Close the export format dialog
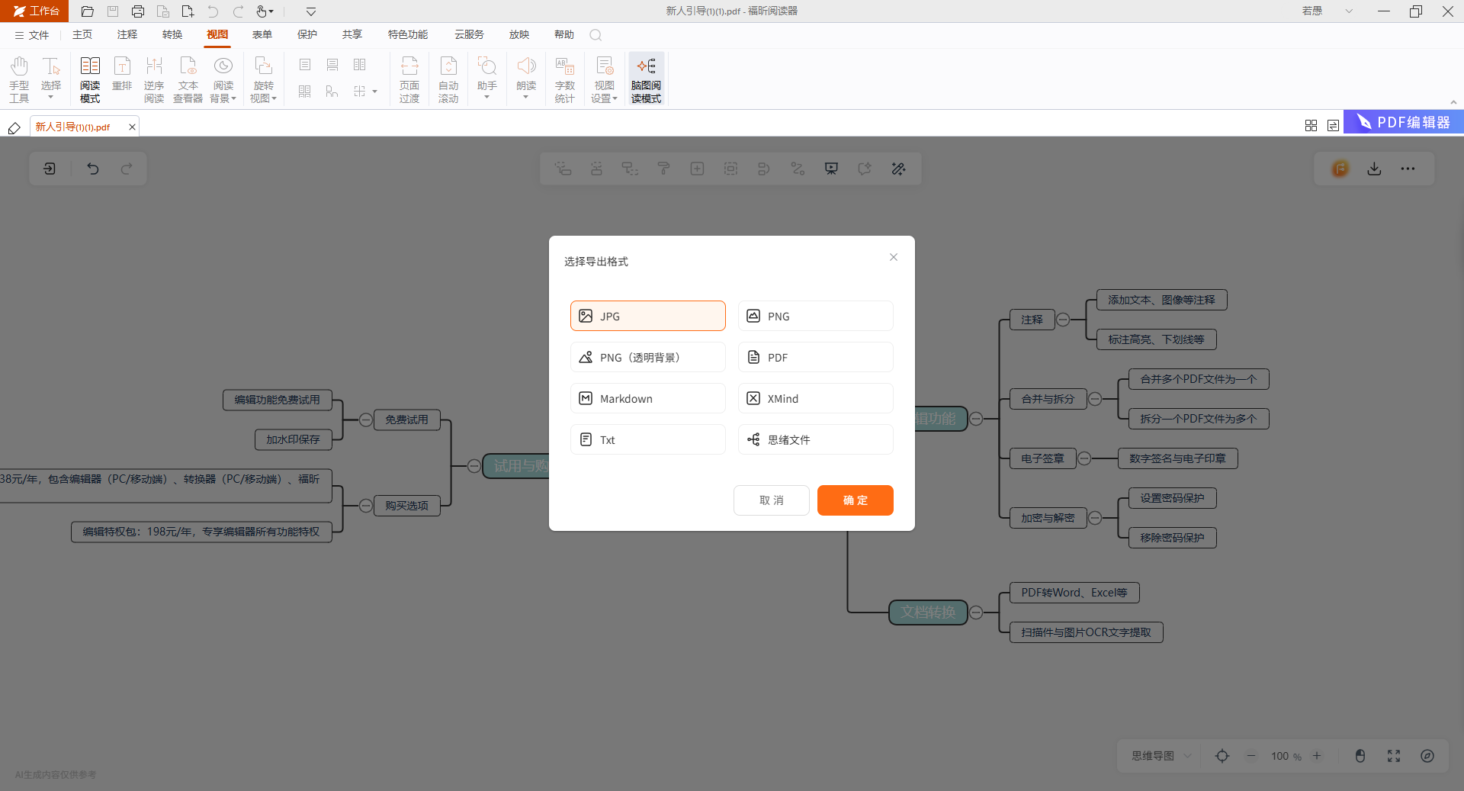Viewport: 1464px width, 791px height. coord(893,257)
